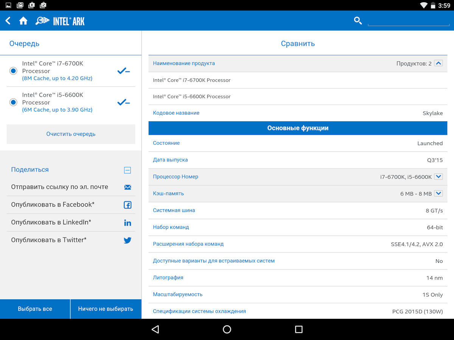454x340 pixels.
Task: Tap the Масштабируемость label
Action: coord(178,294)
